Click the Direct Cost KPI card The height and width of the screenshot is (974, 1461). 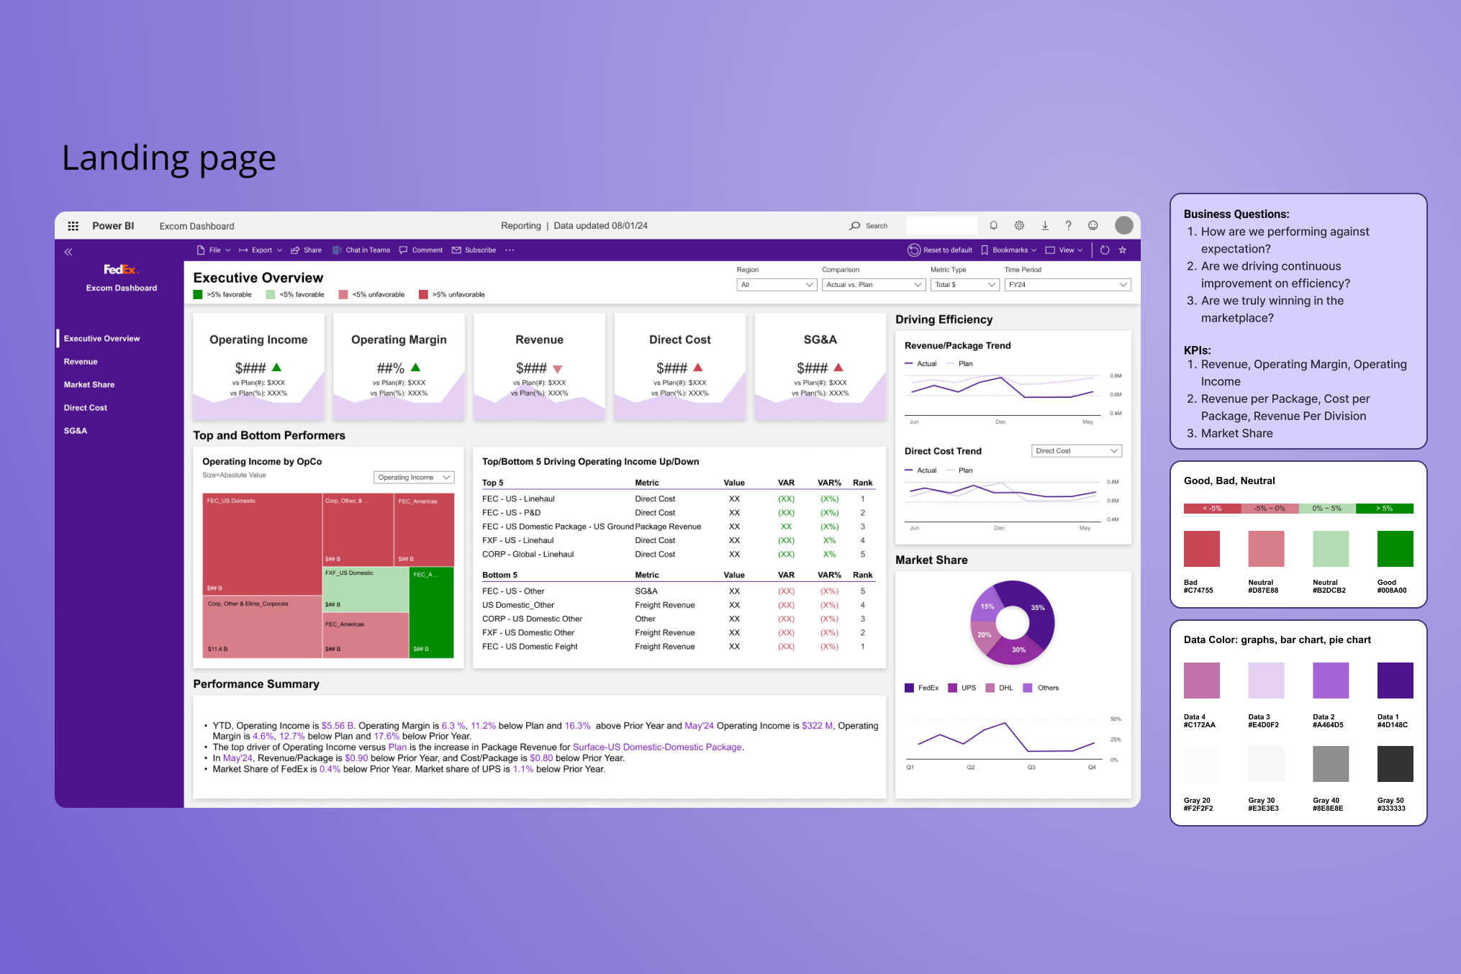point(679,367)
